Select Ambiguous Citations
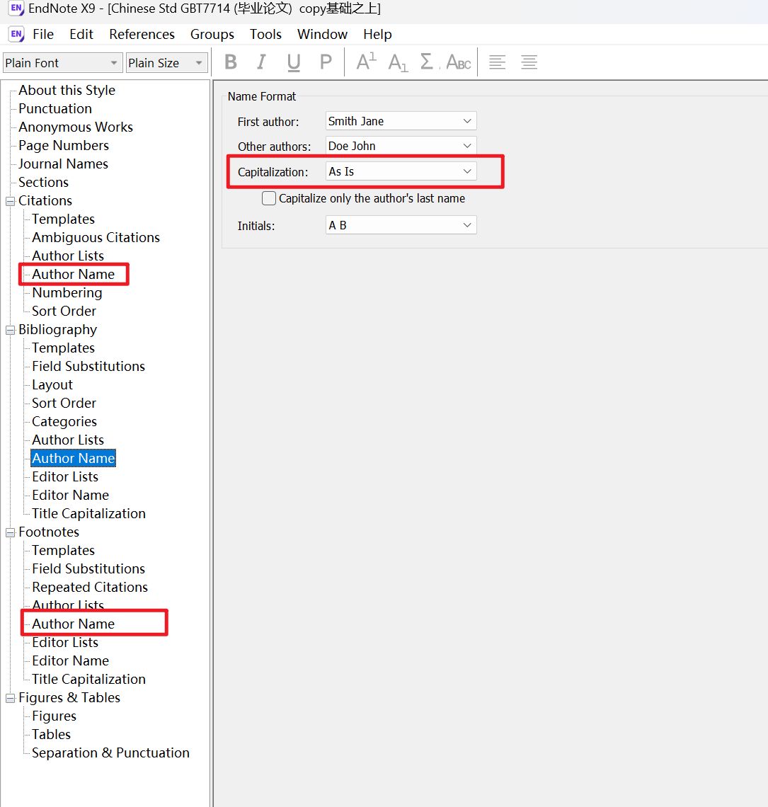The image size is (768, 807). [96, 237]
